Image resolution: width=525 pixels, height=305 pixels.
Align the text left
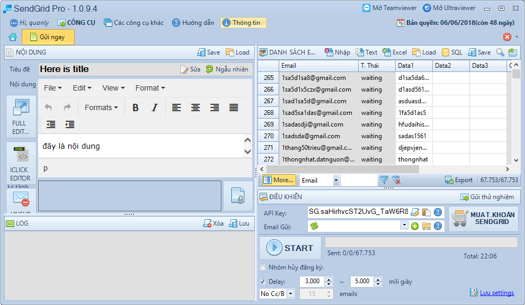click(x=176, y=107)
